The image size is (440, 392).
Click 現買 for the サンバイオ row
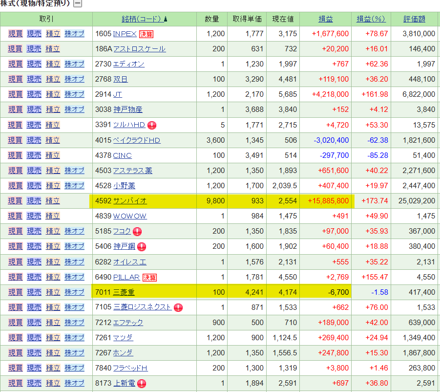pos(15,201)
